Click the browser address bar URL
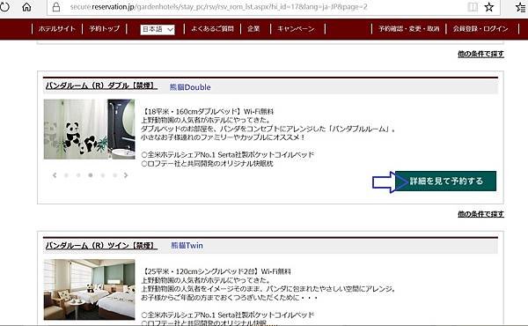 [219, 7]
